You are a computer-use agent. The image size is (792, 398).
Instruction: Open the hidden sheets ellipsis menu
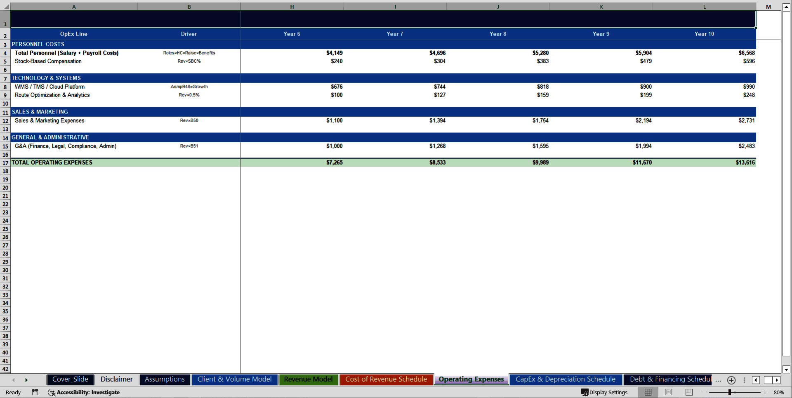click(x=718, y=381)
